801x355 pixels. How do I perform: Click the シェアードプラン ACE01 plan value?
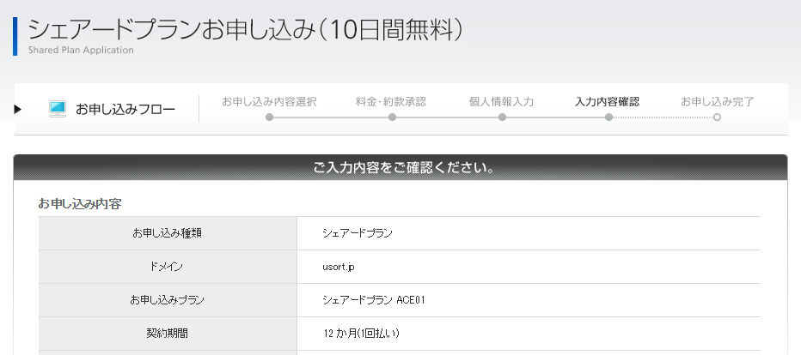[x=374, y=300]
